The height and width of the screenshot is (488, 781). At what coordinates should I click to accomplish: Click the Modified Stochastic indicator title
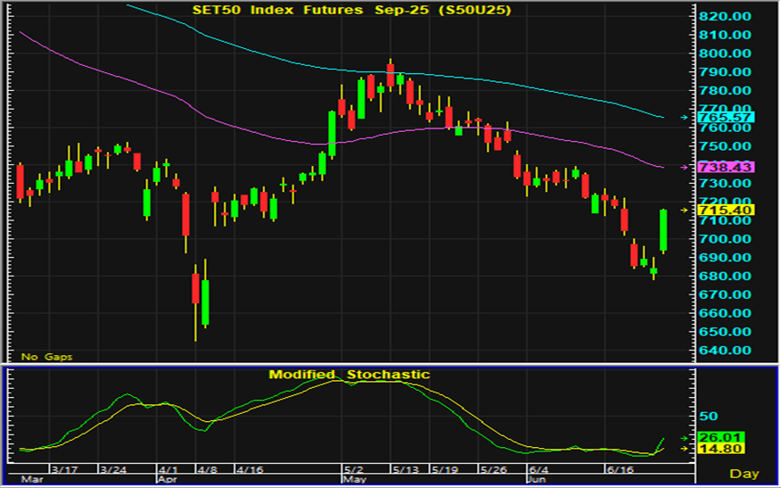click(x=349, y=375)
